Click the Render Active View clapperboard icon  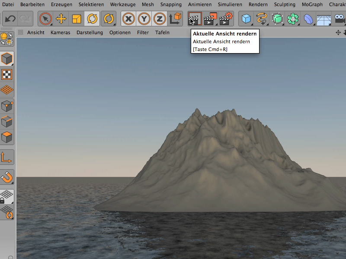[x=195, y=19]
